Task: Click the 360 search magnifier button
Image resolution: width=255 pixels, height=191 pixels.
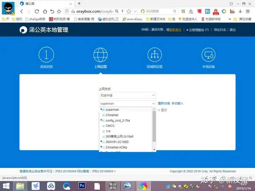Action: coord(175,11)
